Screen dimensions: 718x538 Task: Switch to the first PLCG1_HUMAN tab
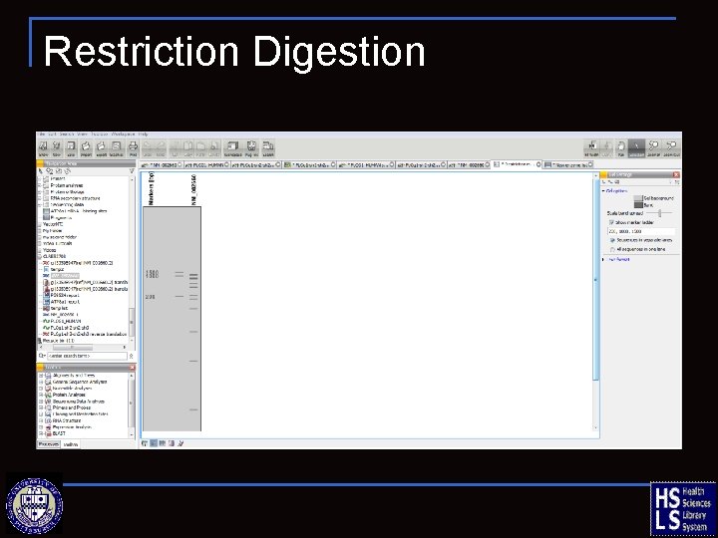(x=206, y=164)
